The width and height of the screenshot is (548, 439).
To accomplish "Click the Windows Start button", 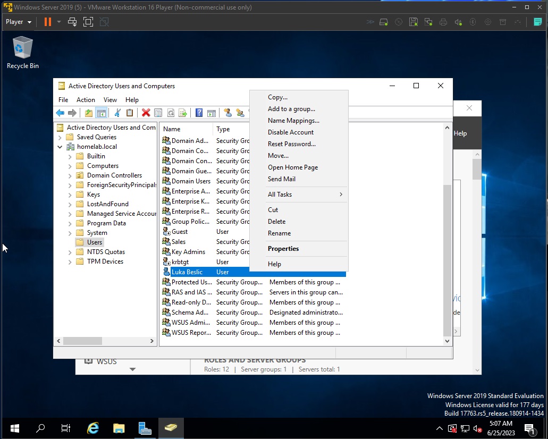I will (x=15, y=428).
